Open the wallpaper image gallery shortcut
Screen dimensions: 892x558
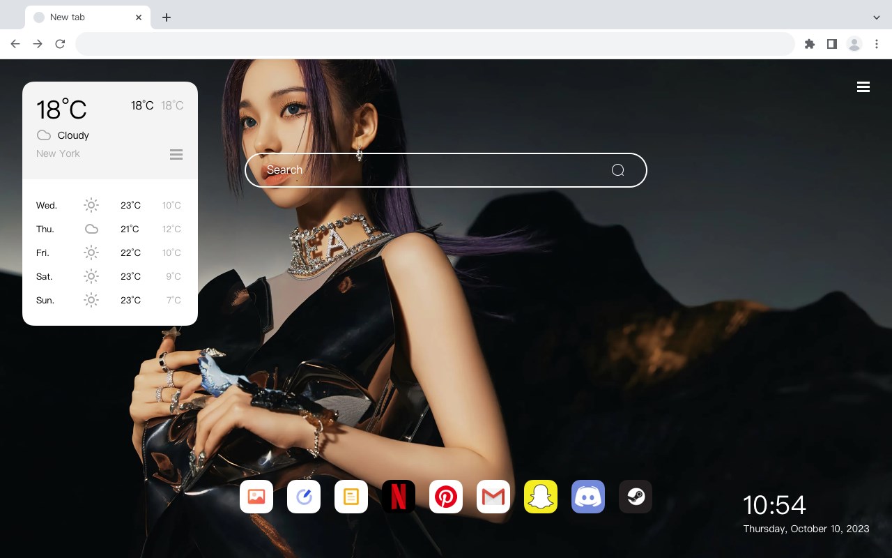click(x=256, y=497)
